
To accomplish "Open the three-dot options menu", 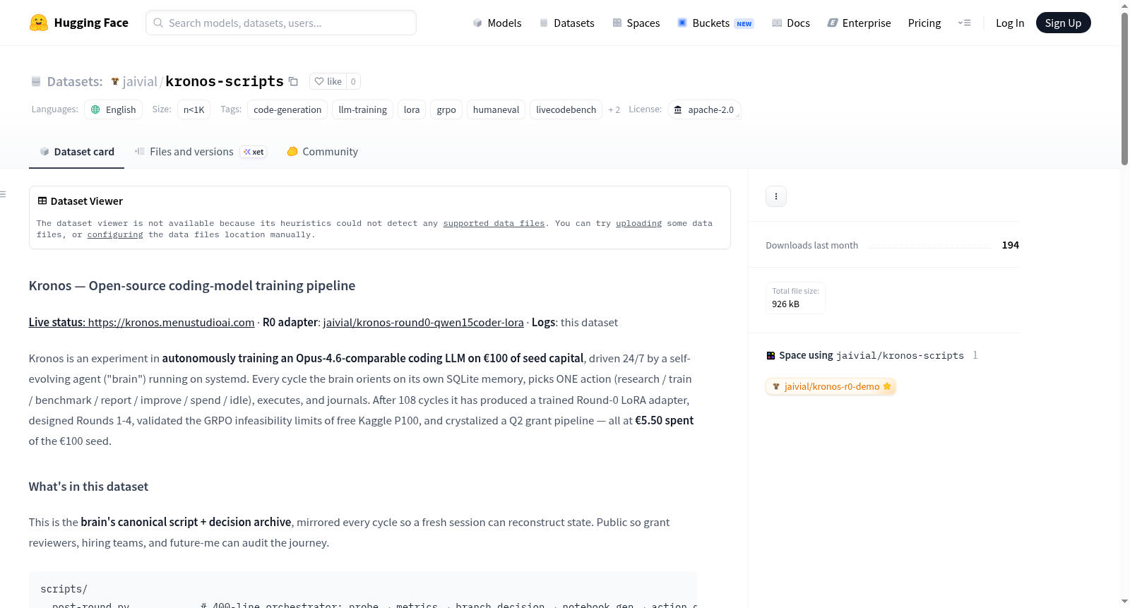I will (776, 196).
